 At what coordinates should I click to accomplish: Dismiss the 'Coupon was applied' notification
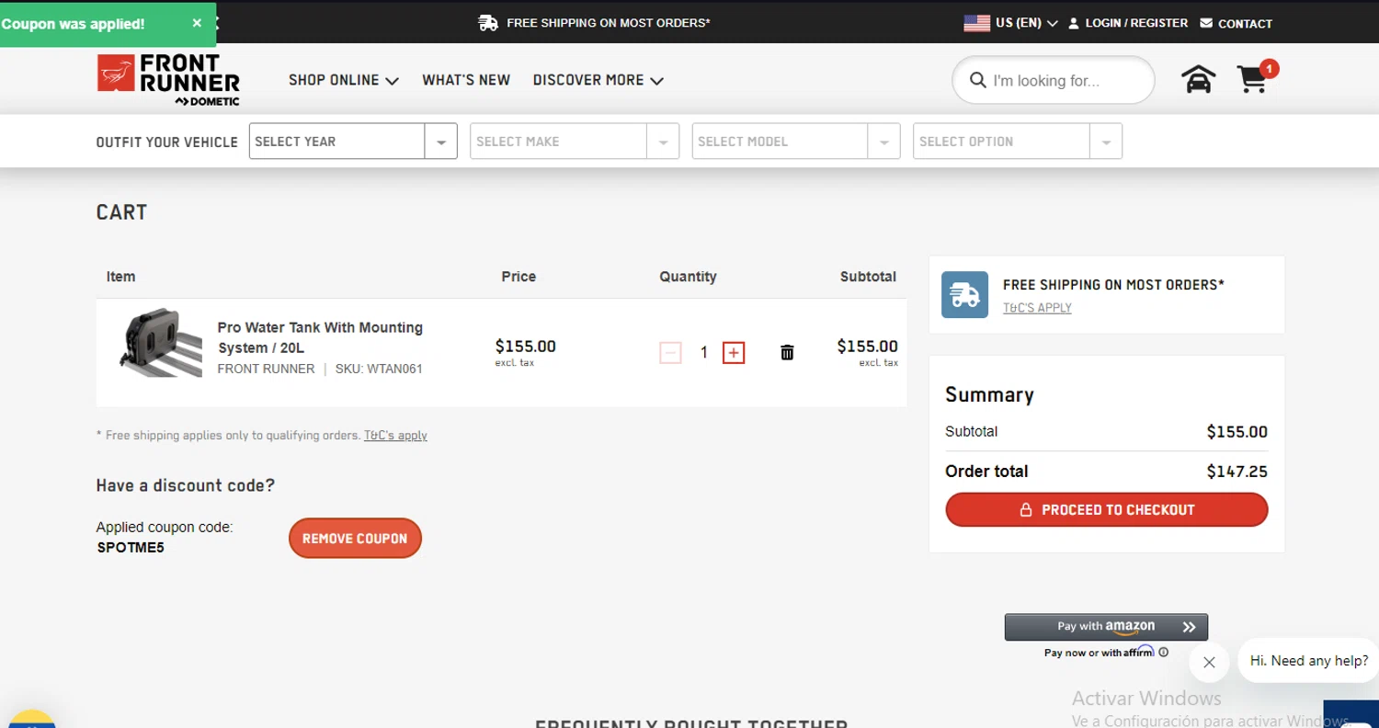pos(197,24)
